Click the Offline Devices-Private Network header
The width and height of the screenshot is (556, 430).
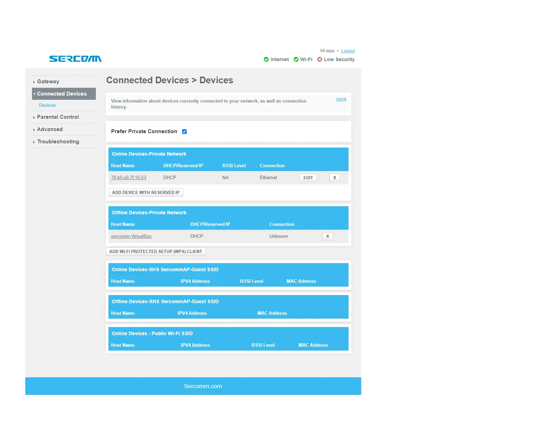(149, 213)
